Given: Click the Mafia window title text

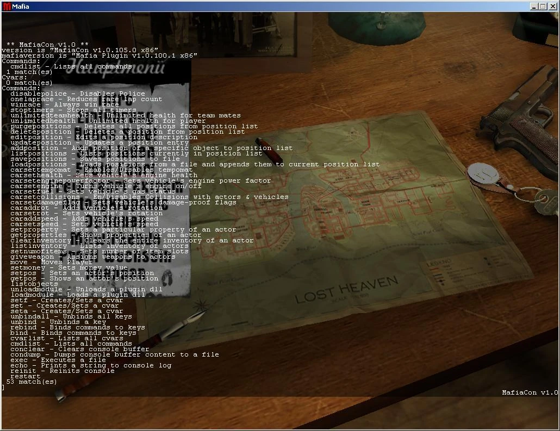Looking at the screenshot, I should [x=20, y=7].
